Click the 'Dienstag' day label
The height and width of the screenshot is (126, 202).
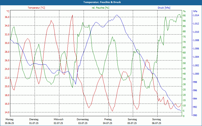[34, 119]
